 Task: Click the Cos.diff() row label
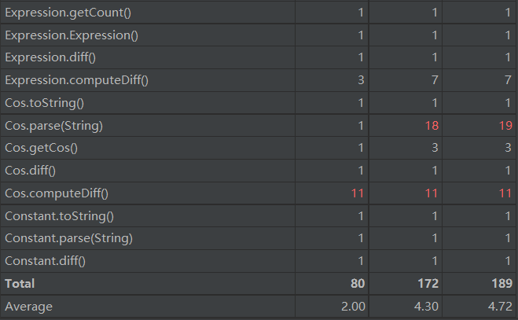[35, 171]
